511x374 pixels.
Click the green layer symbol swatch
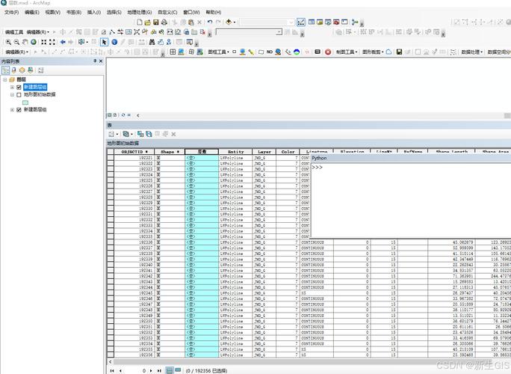tap(25, 102)
